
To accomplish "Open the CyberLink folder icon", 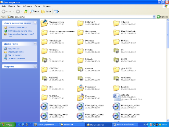I will (x=116, y=23).
